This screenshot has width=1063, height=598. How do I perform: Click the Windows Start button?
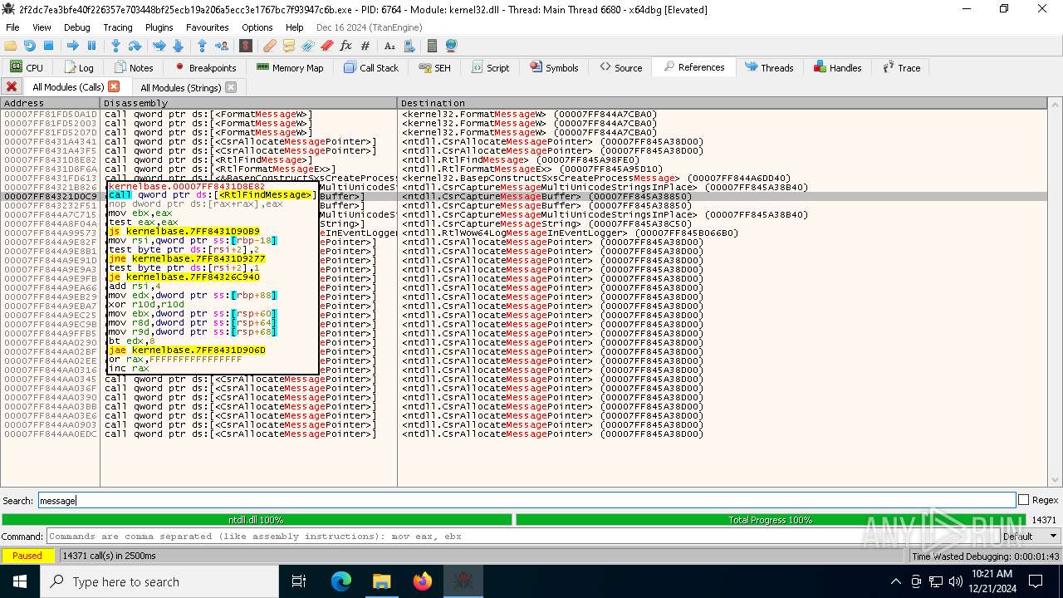pos(20,581)
